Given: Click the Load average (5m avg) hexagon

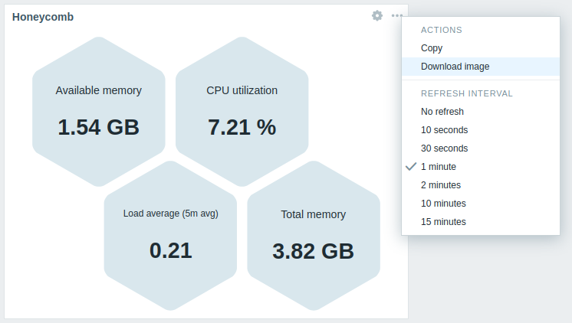Looking at the screenshot, I should [x=170, y=236].
